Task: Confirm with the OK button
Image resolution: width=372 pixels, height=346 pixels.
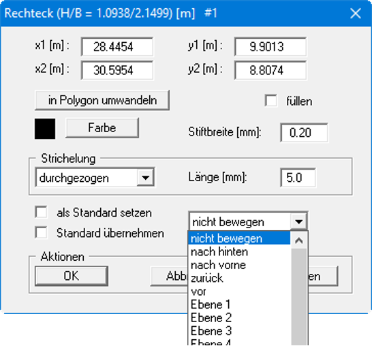Action: (x=72, y=276)
